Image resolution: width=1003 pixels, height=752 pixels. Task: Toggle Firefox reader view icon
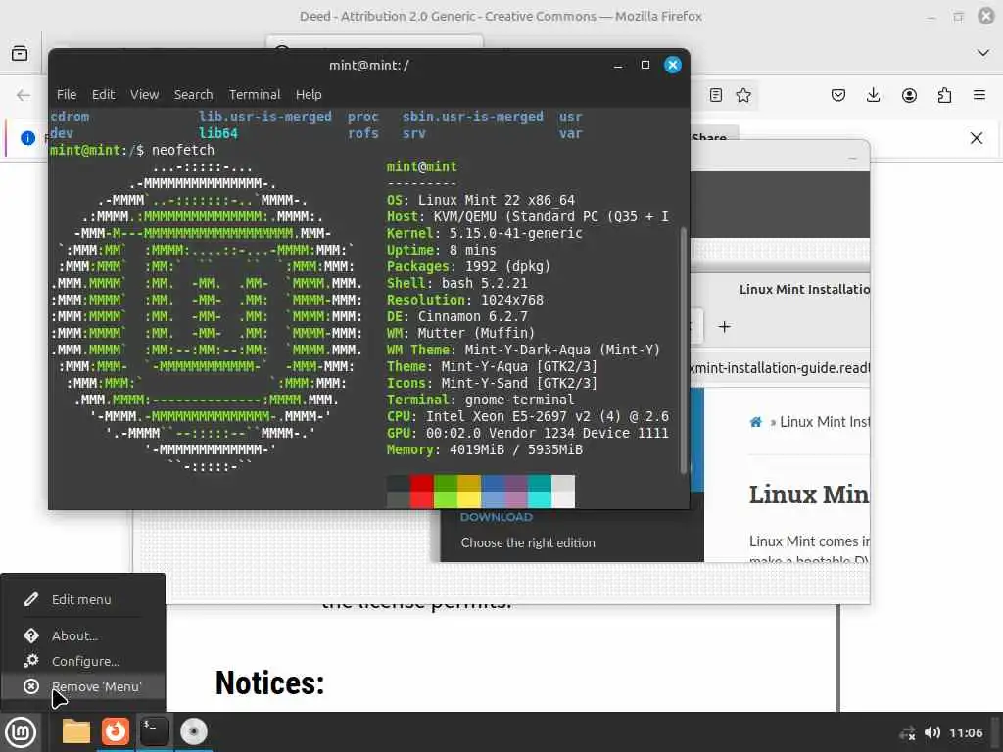coord(716,95)
